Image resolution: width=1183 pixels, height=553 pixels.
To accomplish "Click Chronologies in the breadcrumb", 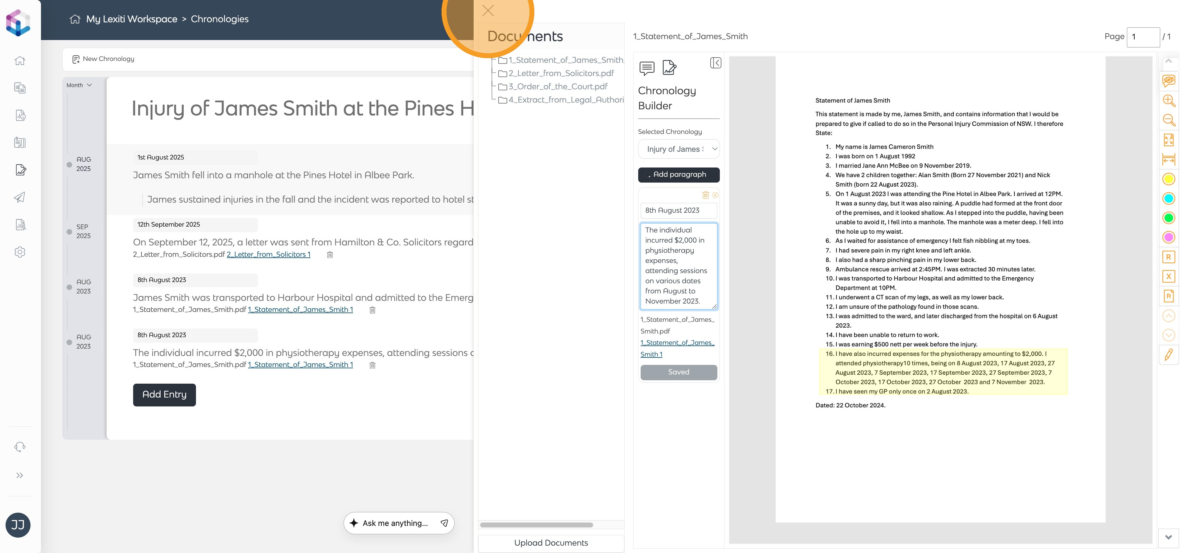I will click(x=219, y=19).
